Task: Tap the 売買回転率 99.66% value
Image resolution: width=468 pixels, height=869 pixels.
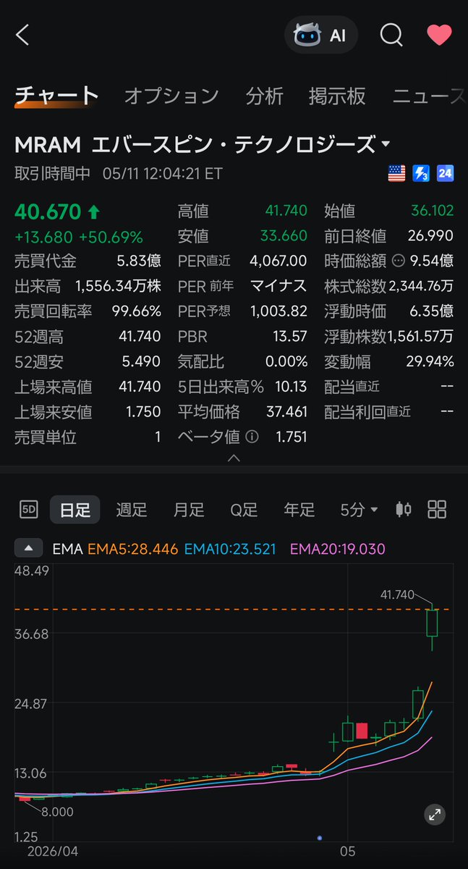Action: click(137, 311)
